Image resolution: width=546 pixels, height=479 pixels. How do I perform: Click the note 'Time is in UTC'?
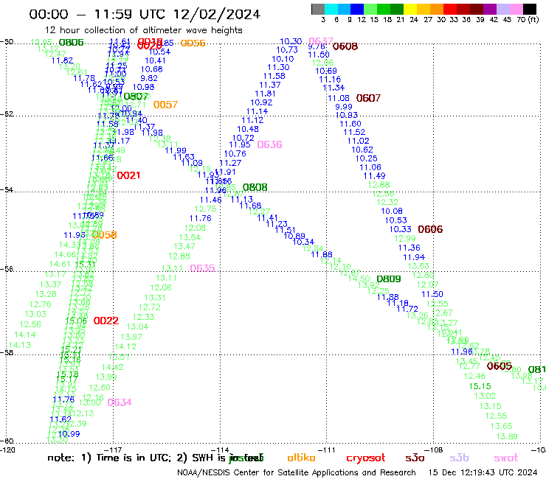134,458
